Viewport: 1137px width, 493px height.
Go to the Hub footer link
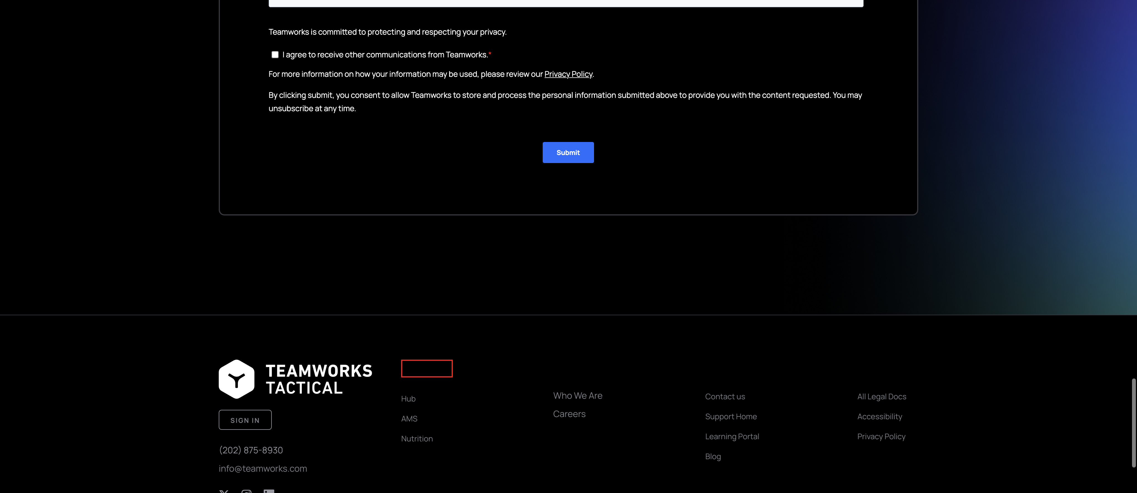[408, 399]
